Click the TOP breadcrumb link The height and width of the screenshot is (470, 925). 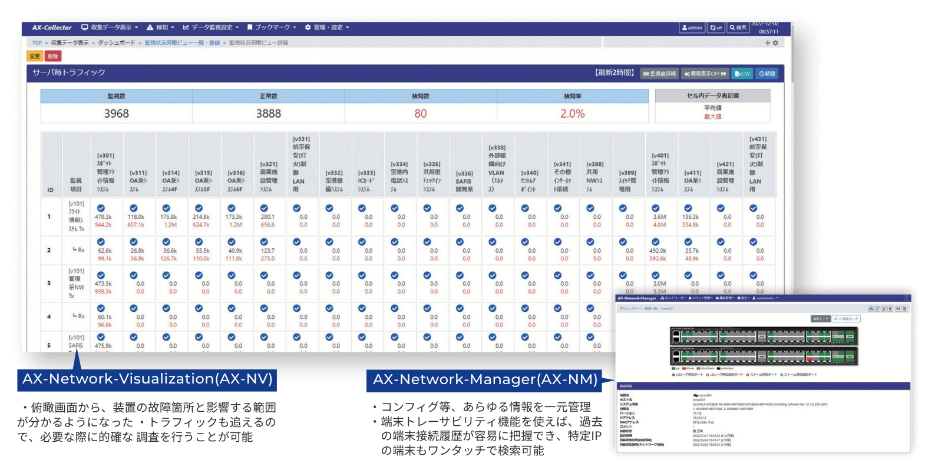click(37, 43)
